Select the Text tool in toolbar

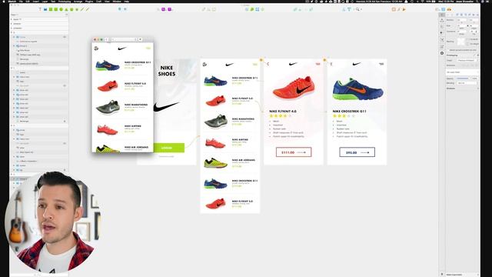(x=40, y=9)
